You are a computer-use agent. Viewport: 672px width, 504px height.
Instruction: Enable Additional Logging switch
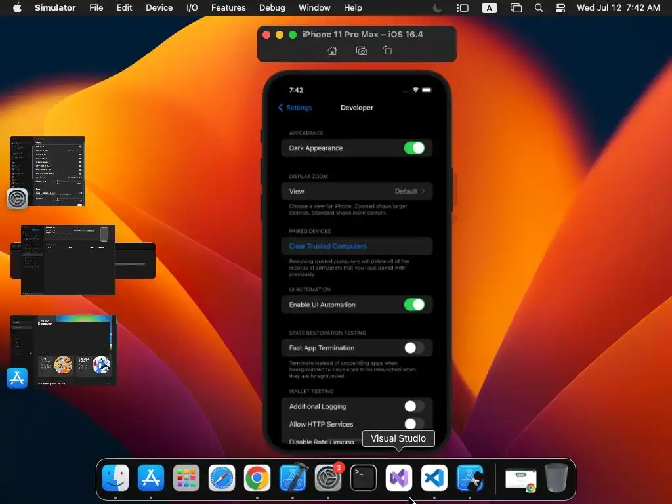click(414, 406)
